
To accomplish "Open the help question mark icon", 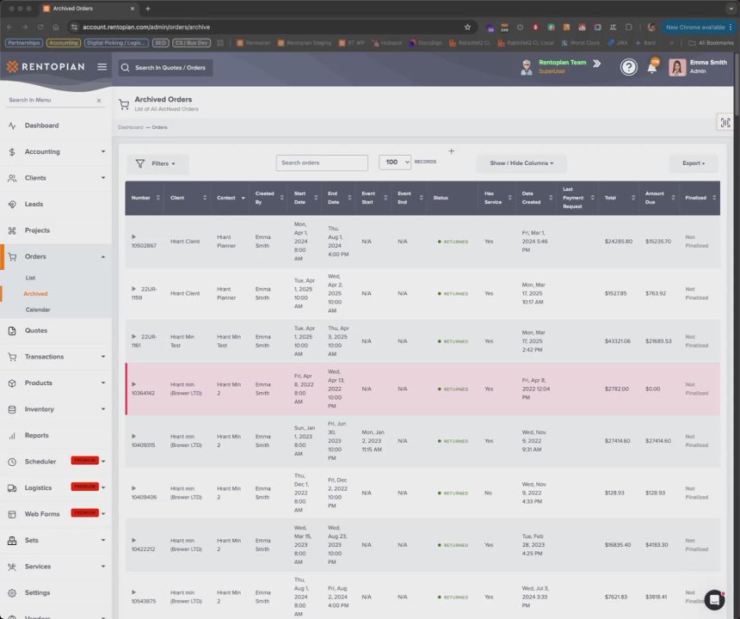I will coord(629,67).
